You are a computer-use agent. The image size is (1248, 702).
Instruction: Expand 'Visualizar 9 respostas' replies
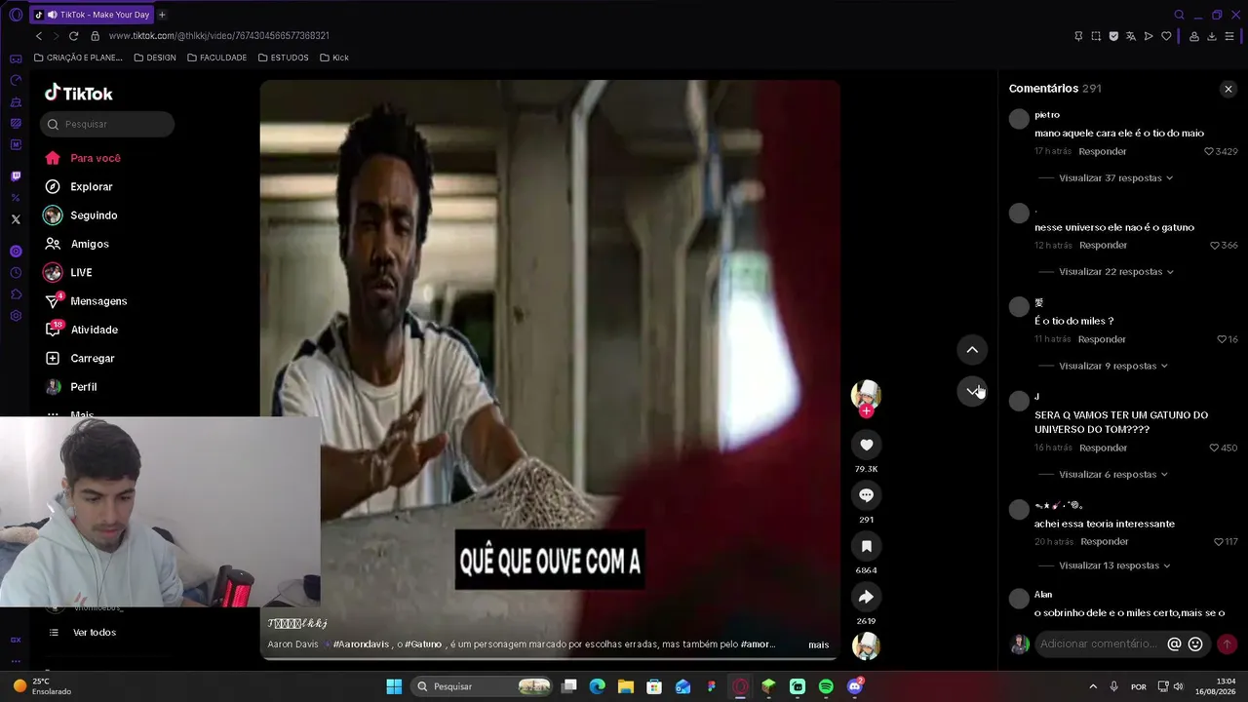(1113, 367)
